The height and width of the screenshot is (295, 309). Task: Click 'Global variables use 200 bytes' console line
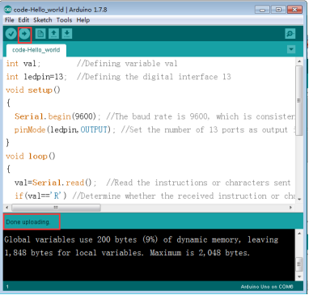[142, 239]
